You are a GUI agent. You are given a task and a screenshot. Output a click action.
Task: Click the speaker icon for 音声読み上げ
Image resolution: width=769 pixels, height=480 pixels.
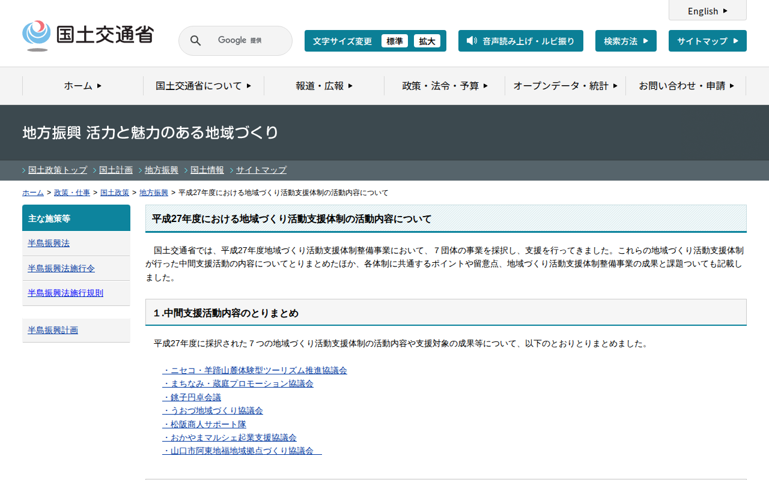pyautogui.click(x=472, y=41)
